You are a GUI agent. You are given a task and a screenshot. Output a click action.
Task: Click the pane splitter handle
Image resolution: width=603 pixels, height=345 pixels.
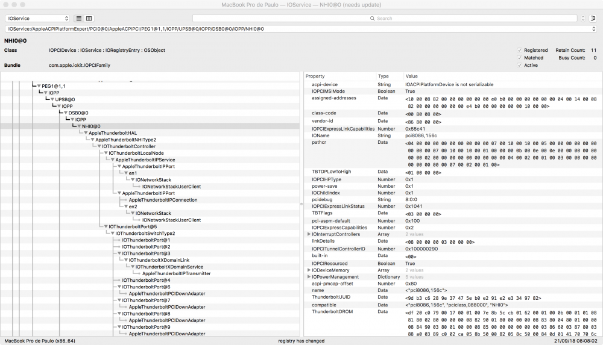pyautogui.click(x=301, y=204)
